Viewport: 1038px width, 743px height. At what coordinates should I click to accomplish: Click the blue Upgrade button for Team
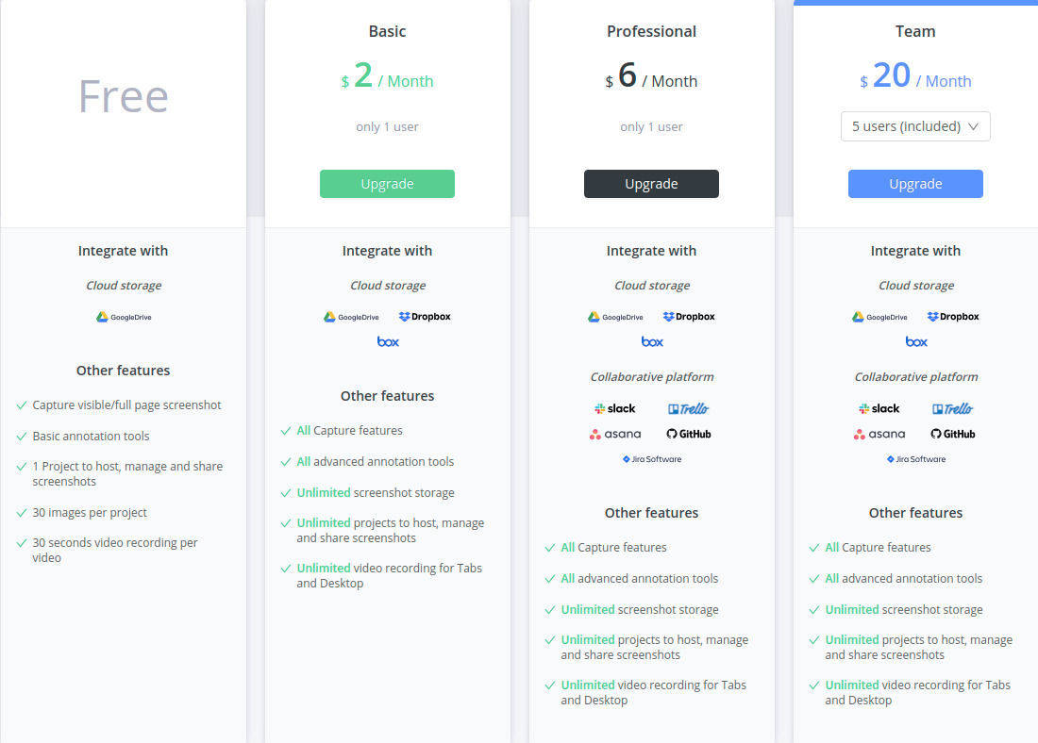(x=915, y=184)
